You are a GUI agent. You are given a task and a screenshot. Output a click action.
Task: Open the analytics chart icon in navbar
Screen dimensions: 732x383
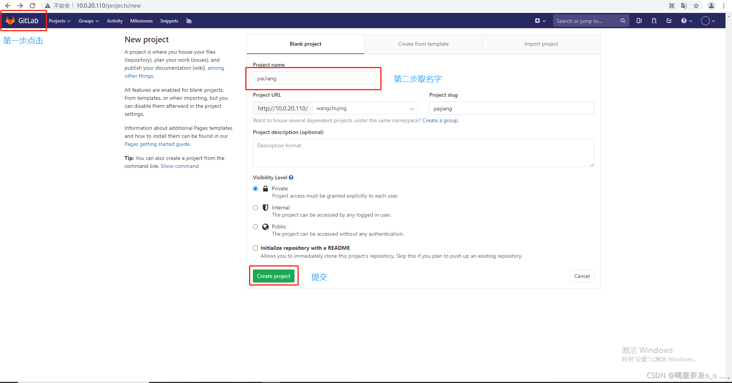(x=189, y=21)
